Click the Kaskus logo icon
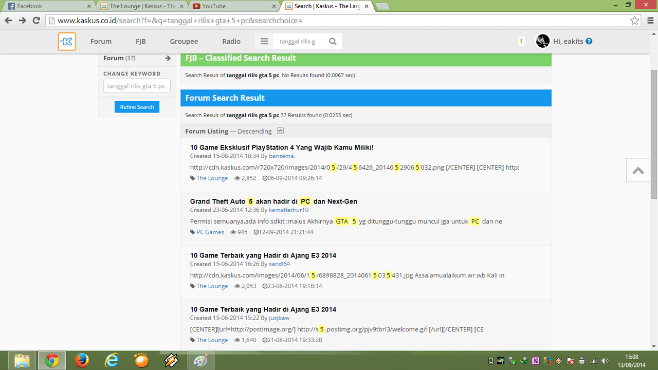The height and width of the screenshot is (370, 658). click(67, 42)
